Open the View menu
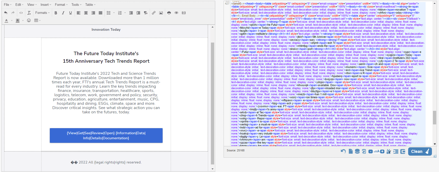Screen dimensions: 439x172 [x=32, y=5]
